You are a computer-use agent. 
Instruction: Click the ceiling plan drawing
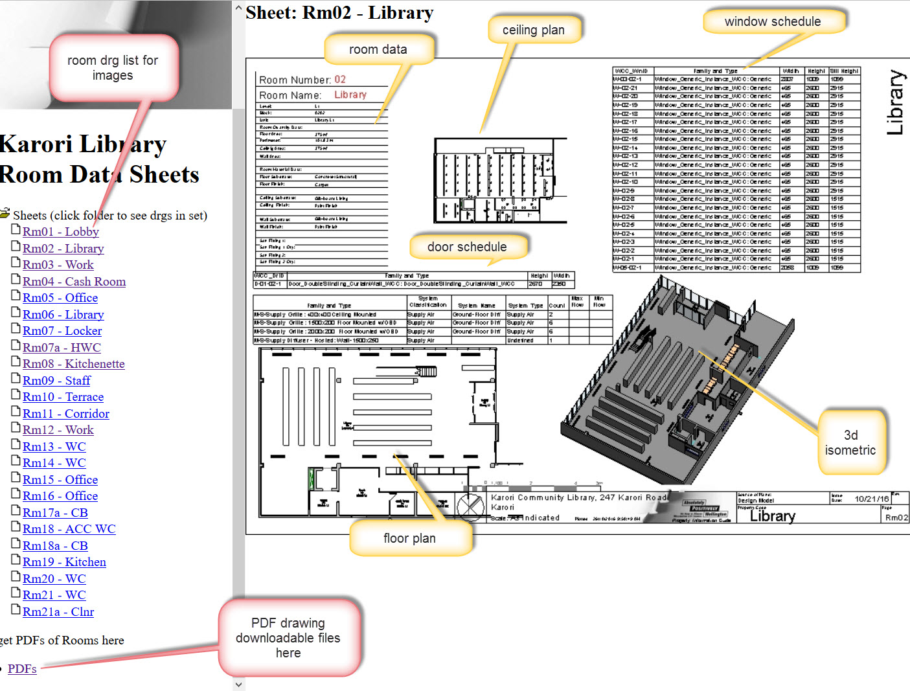coord(499,181)
